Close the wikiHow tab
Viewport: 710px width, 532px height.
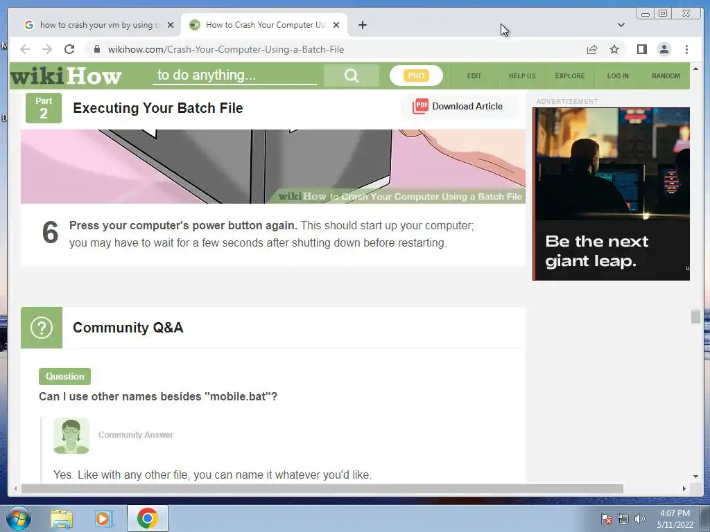click(336, 25)
